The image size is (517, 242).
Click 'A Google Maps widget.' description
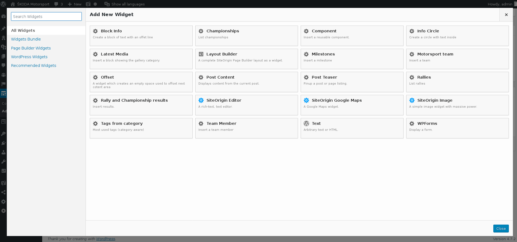tap(321, 107)
